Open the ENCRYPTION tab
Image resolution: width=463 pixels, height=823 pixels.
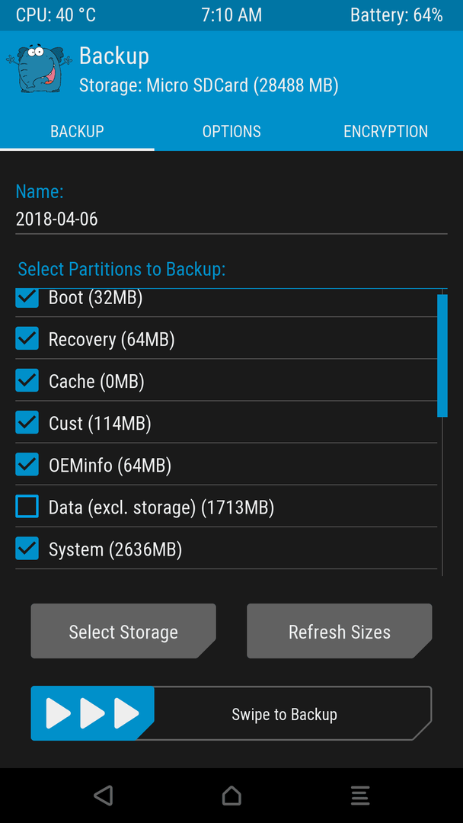coord(386,131)
